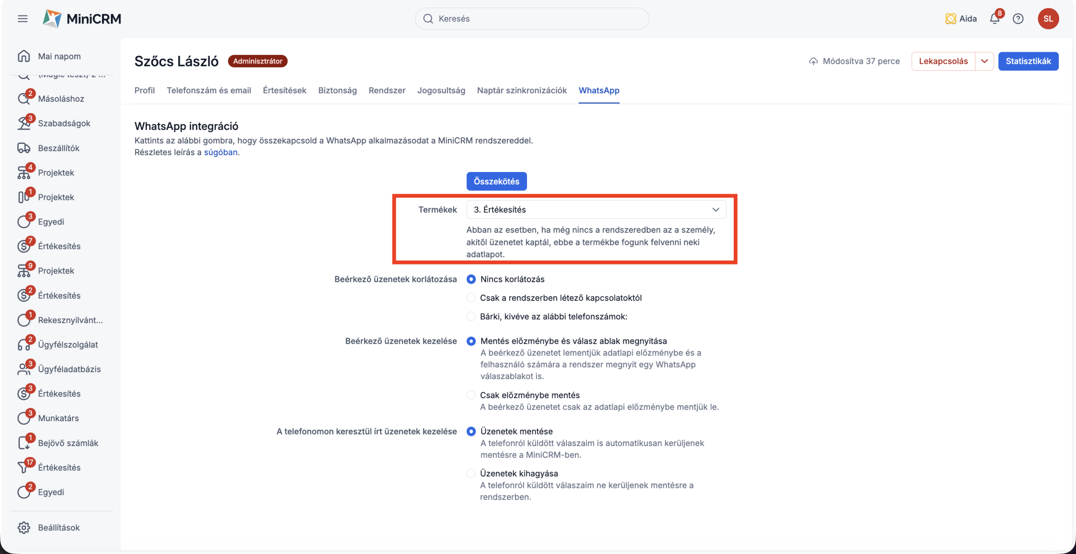Screen dimensions: 1076x554
Task: Open Projektek with badge 9
Action: 56,270
